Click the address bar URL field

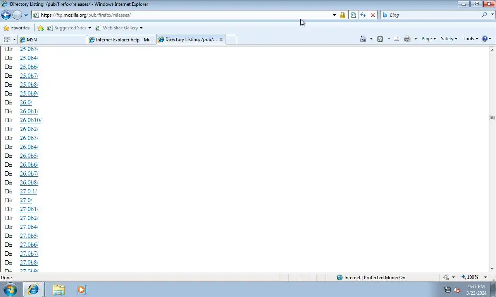(182, 15)
